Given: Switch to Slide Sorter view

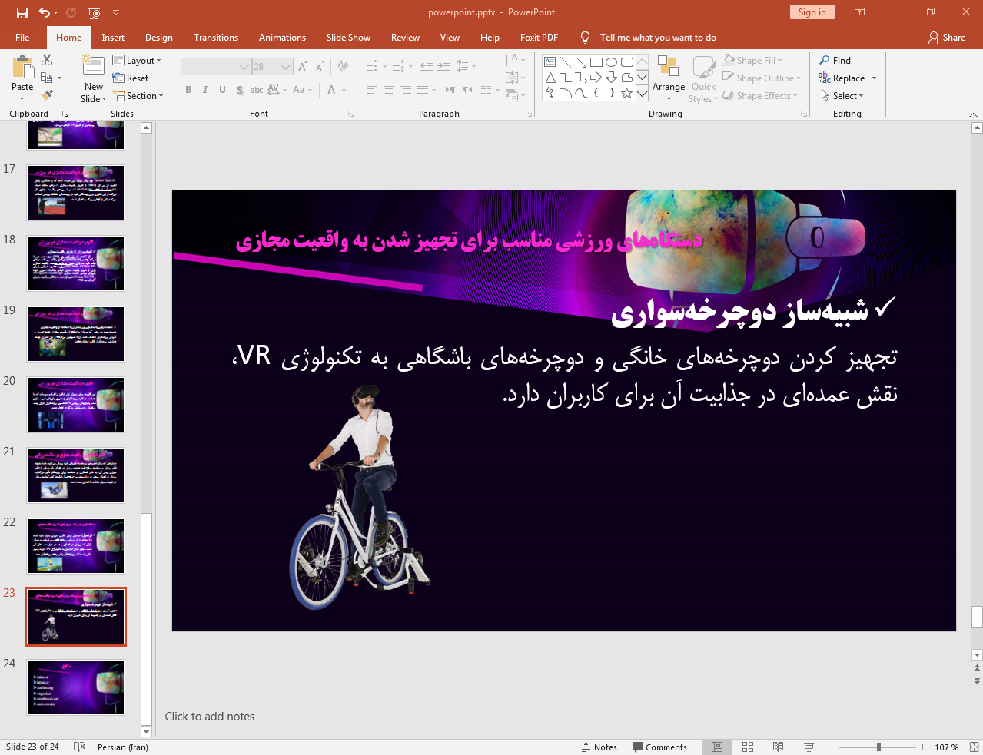Looking at the screenshot, I should coord(748,747).
